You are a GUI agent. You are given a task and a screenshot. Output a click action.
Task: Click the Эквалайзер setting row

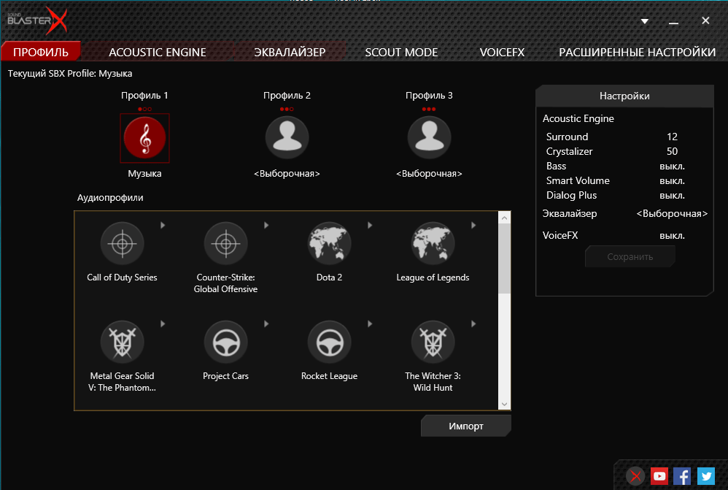pos(624,213)
